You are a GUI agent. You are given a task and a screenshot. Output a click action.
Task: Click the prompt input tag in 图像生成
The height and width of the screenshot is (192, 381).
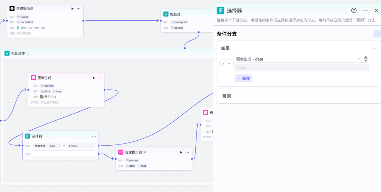47,86
